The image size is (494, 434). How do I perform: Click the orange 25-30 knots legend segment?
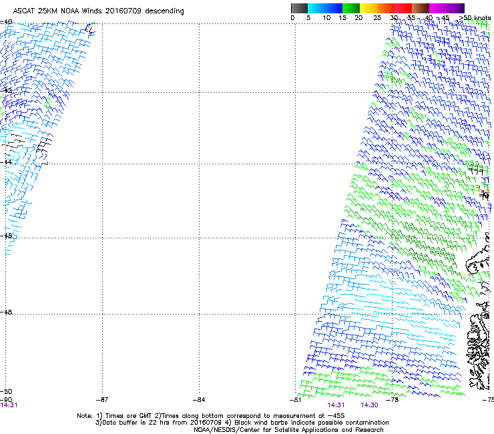[386, 8]
